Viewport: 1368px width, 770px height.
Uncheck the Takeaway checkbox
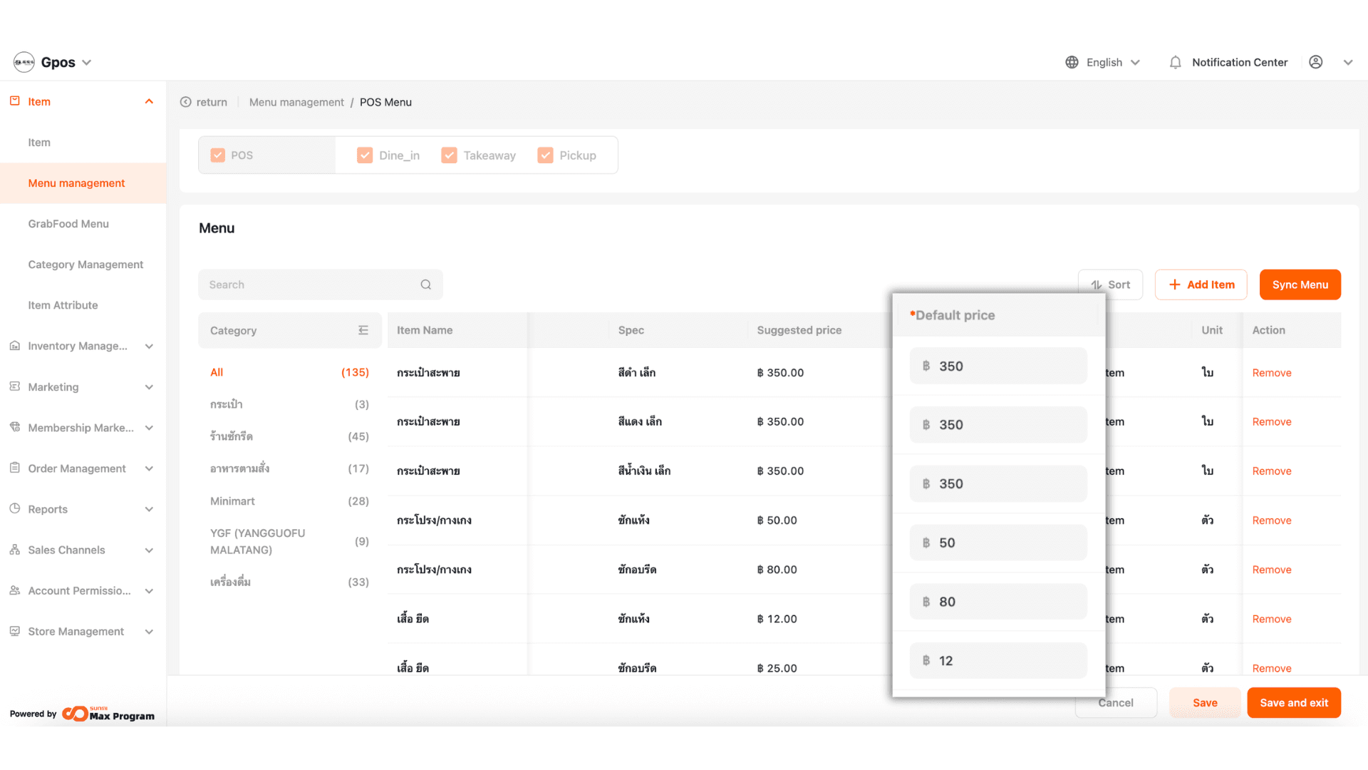point(449,155)
